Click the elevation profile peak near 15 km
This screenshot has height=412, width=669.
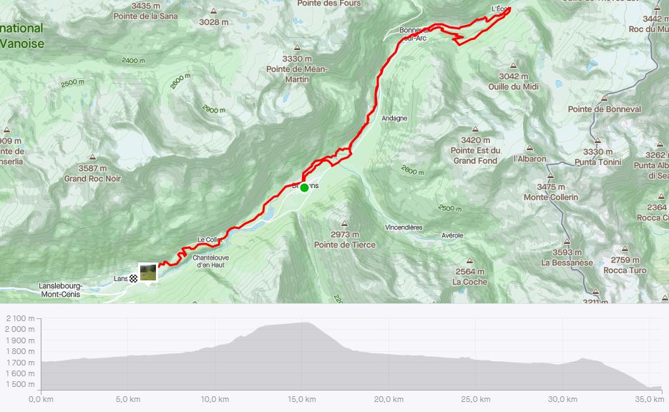pos(306,323)
